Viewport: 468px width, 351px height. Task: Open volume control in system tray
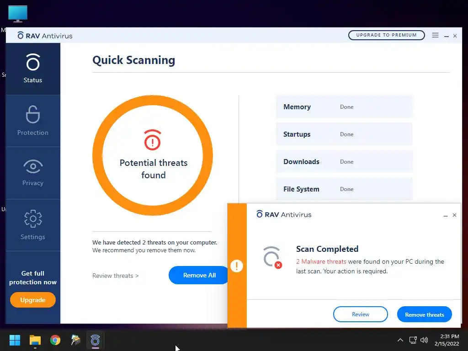click(424, 340)
